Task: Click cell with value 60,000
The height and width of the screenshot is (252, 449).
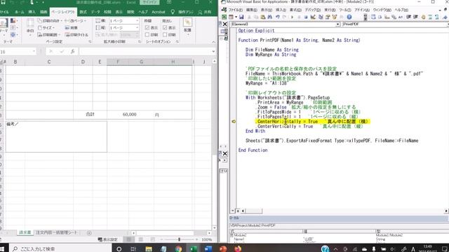Action: click(x=129, y=114)
